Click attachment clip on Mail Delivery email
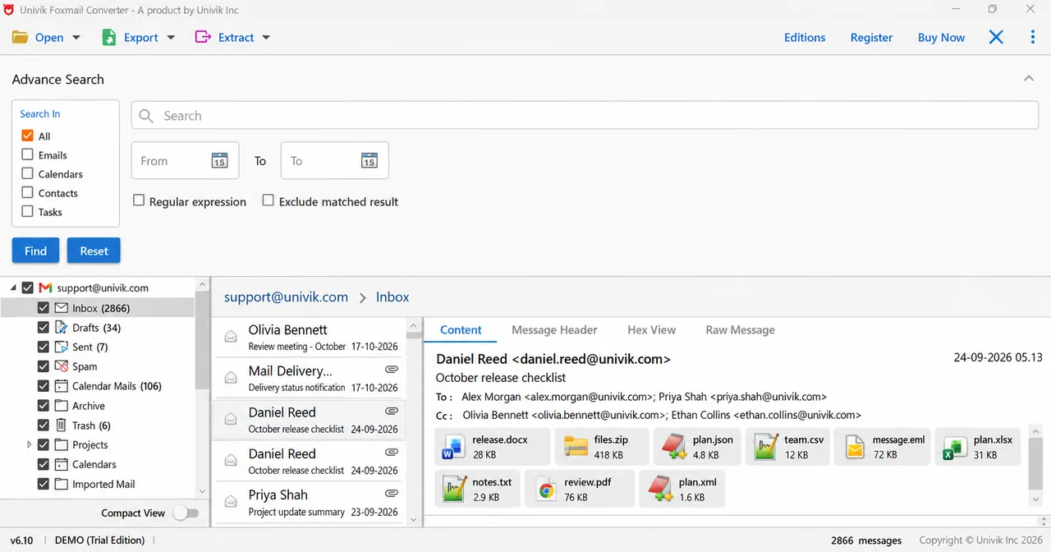 click(x=392, y=370)
